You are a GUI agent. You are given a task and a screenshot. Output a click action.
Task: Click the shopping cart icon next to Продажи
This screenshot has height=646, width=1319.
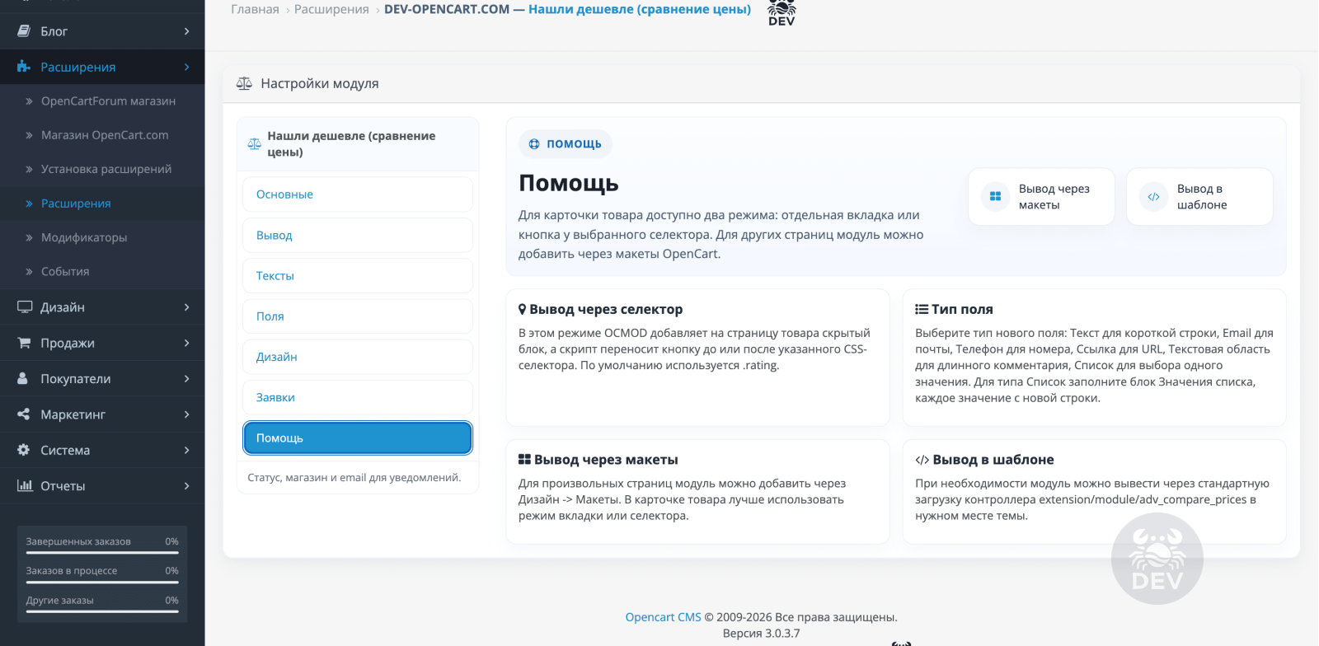[x=25, y=343]
